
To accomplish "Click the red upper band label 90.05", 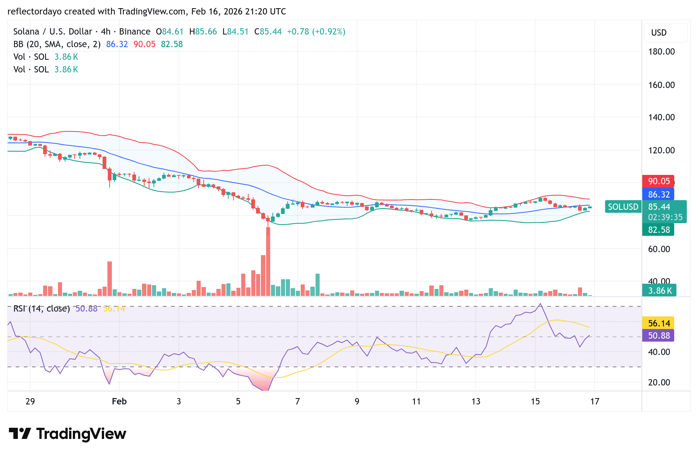I will point(658,182).
